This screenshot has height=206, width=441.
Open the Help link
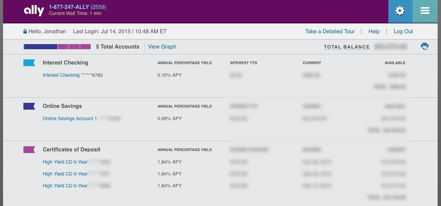(x=374, y=32)
